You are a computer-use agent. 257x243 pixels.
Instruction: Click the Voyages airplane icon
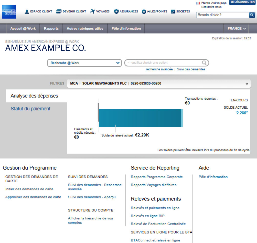tap(93, 12)
